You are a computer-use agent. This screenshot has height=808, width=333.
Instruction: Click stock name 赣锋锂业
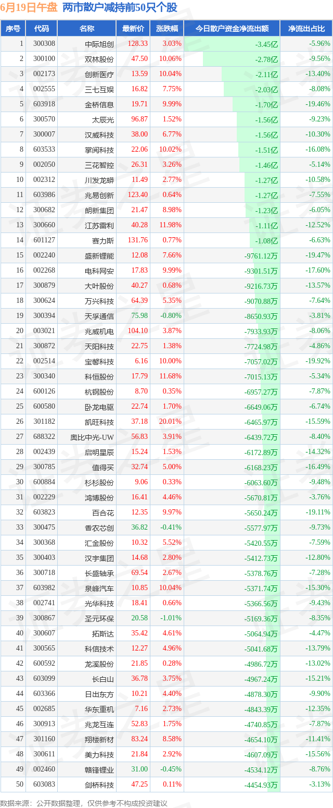point(99,769)
